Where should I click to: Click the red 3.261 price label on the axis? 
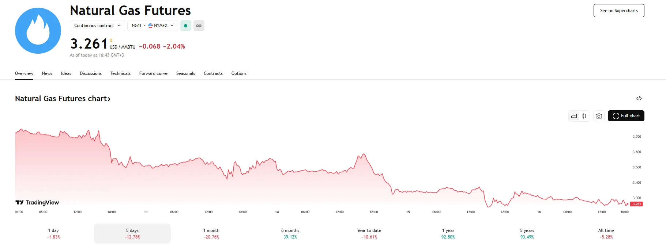[x=636, y=204]
